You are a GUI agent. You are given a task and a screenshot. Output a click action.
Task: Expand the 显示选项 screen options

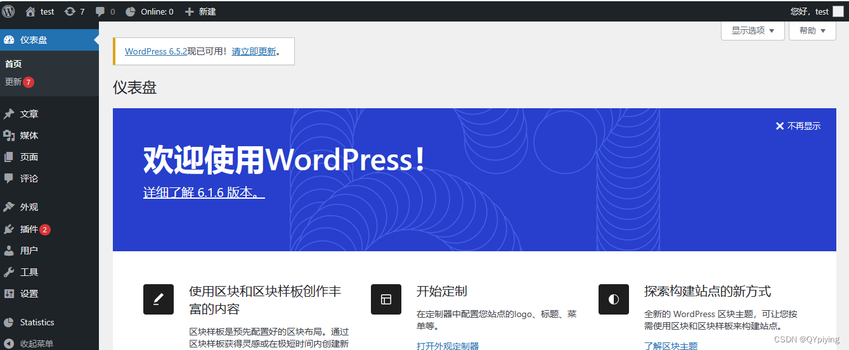click(x=753, y=30)
